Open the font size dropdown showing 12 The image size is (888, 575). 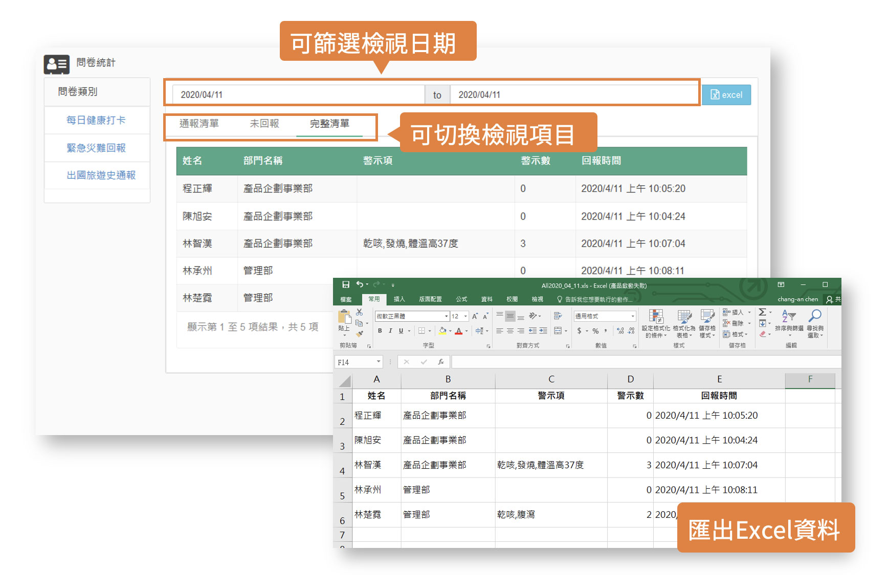(465, 316)
